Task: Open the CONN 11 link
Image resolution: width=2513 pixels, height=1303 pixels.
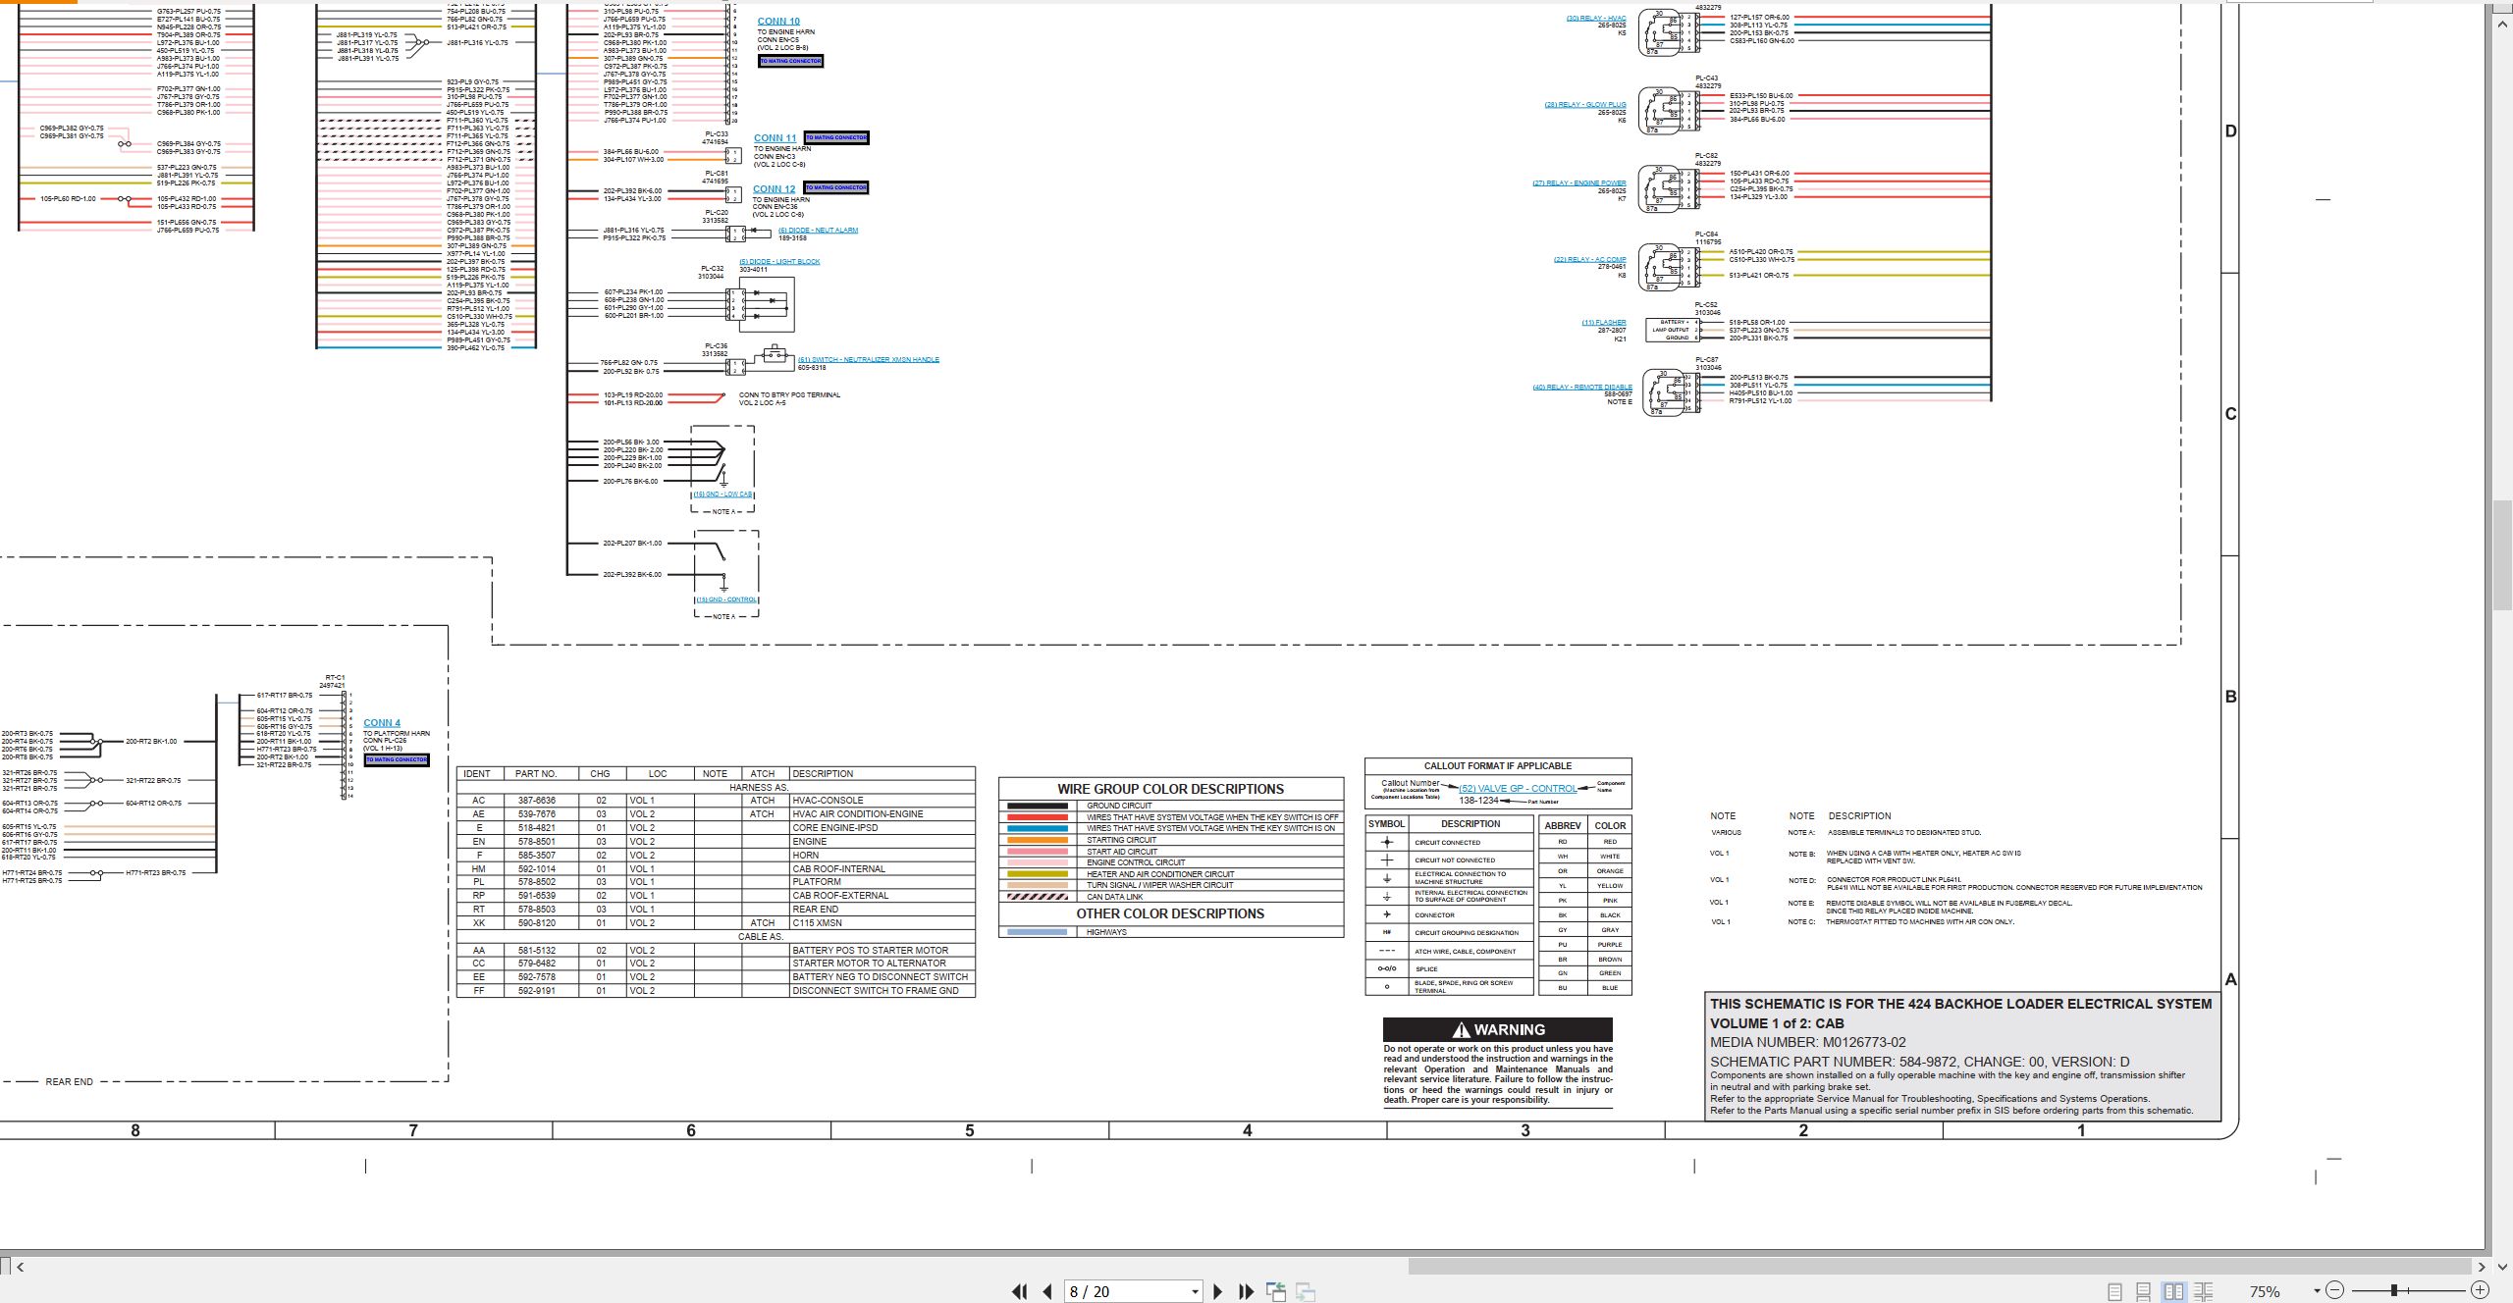Action: pyautogui.click(x=775, y=138)
